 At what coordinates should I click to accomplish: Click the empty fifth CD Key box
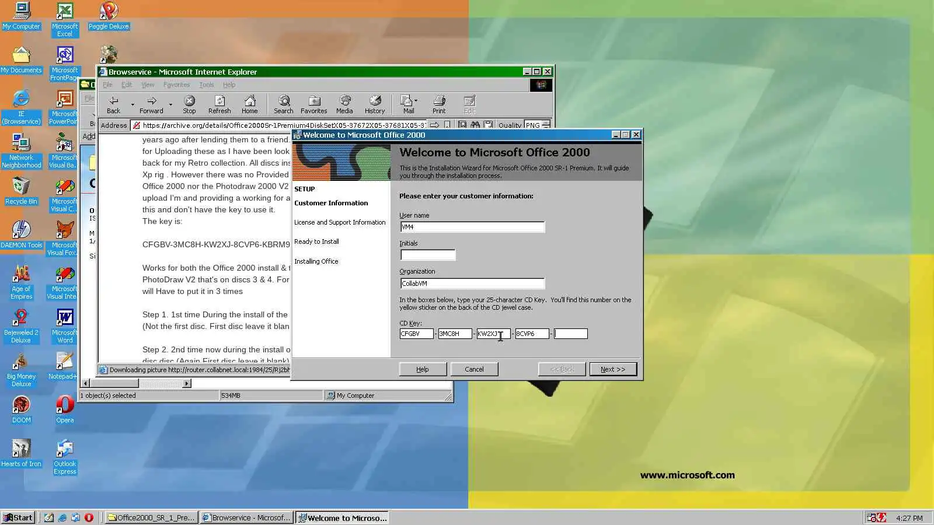570,334
